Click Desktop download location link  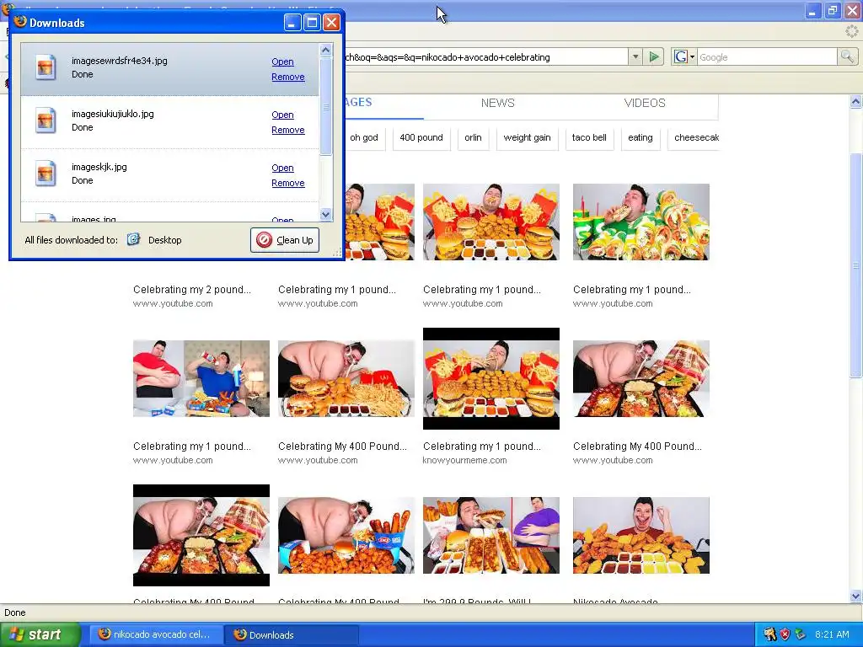click(164, 240)
